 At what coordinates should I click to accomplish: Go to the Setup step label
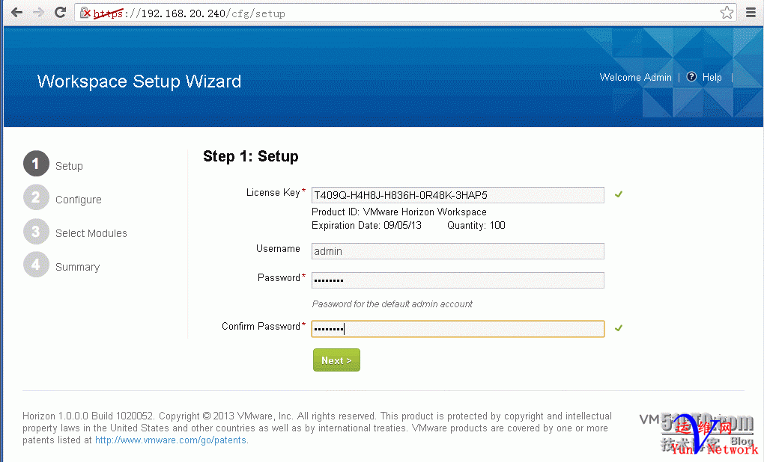click(x=69, y=166)
